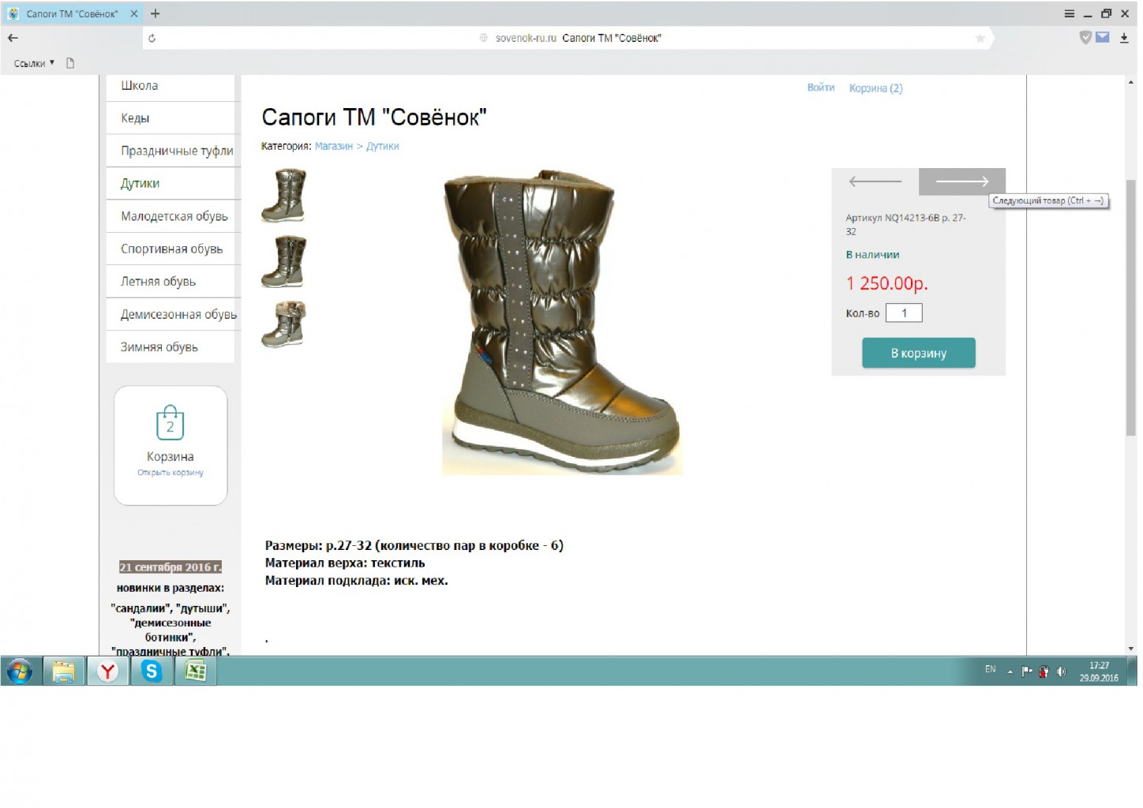Click the price text 1 250.00р.
The width and height of the screenshot is (1143, 808).
pos(887,283)
